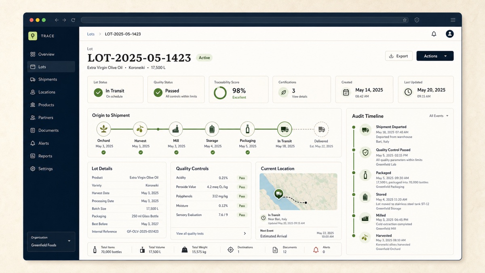Open the All Events filter dropdown
Viewport: 485px width, 273px height.
(x=439, y=116)
